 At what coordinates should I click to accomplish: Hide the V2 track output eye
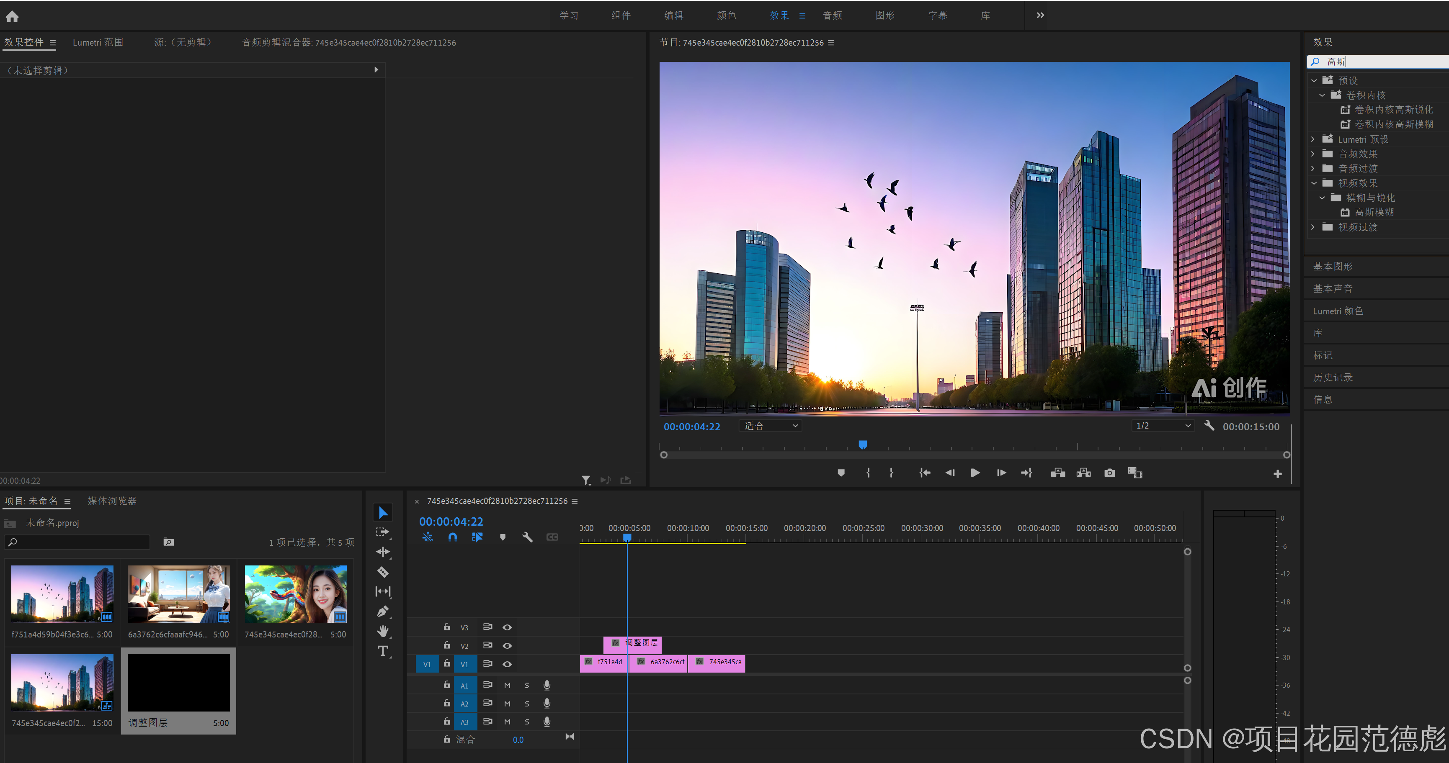507,645
